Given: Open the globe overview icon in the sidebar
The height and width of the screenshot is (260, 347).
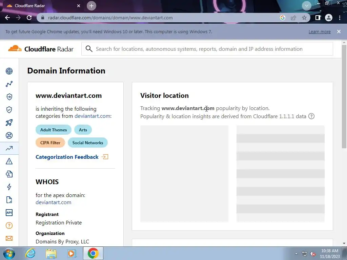Looking at the screenshot, I should 9,71.
